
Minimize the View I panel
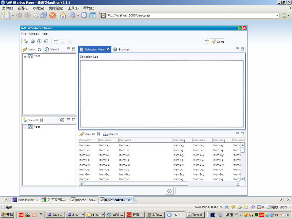(x=68, y=49)
